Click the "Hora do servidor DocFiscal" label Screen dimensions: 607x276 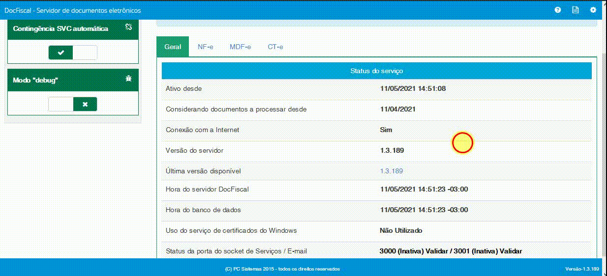[207, 189]
